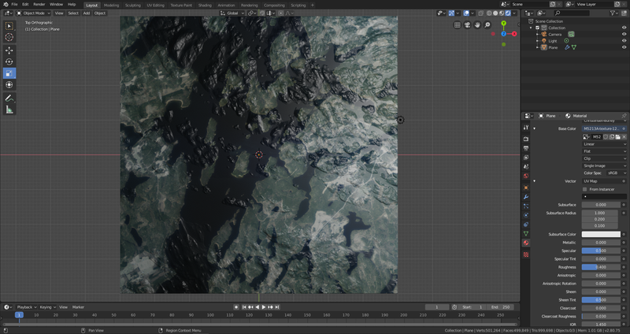630x334 pixels.
Task: Open the Object Data properties tab
Action: tap(526, 233)
